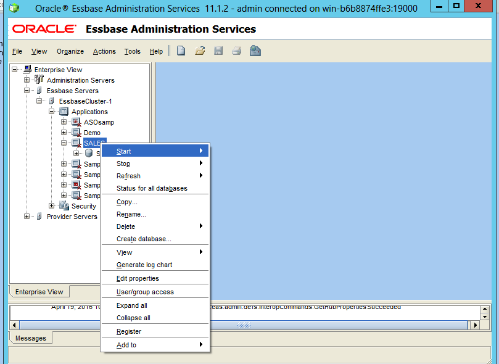Collapse the Applications node

click(52, 112)
